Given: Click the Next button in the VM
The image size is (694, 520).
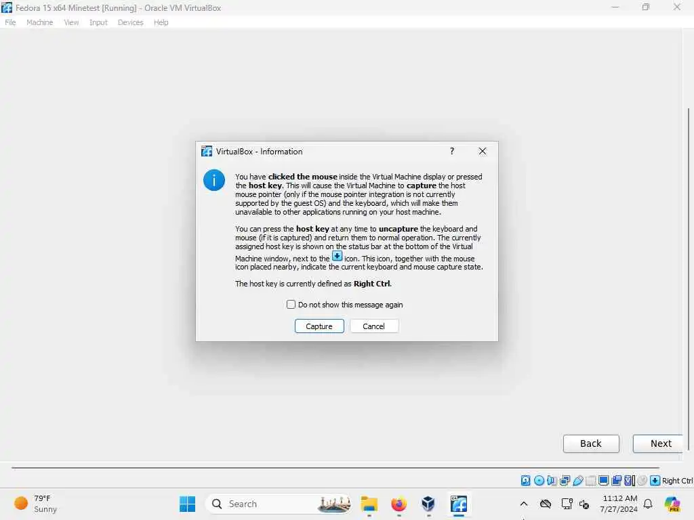Looking at the screenshot, I should (x=658, y=443).
